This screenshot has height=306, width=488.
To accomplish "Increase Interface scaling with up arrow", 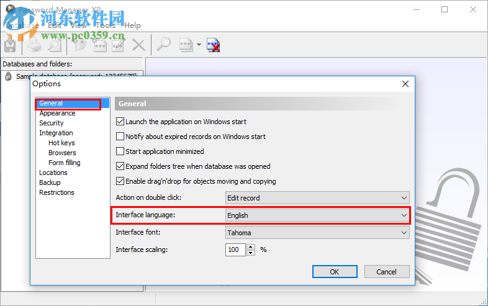I will coord(251,247).
